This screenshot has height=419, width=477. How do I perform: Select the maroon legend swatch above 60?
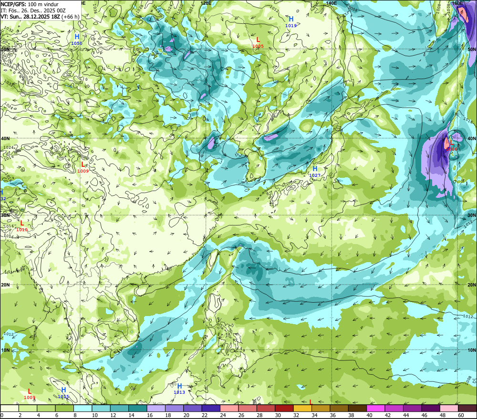(467, 408)
